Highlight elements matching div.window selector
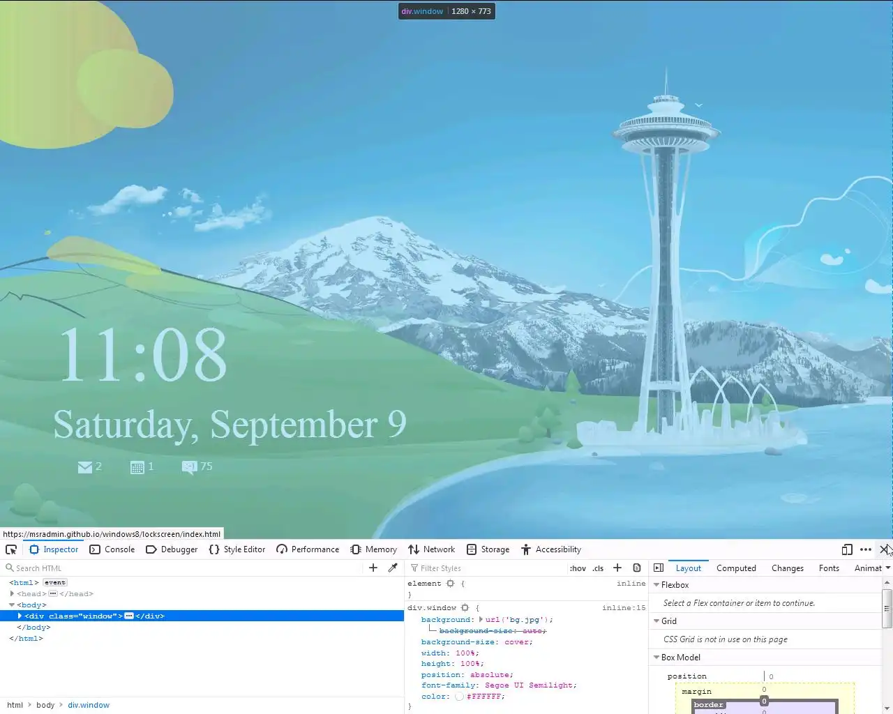Image resolution: width=893 pixels, height=714 pixels. [465, 608]
